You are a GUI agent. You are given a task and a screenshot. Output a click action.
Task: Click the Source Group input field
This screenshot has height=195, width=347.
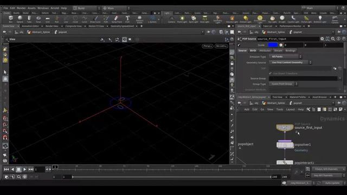tap(303, 79)
